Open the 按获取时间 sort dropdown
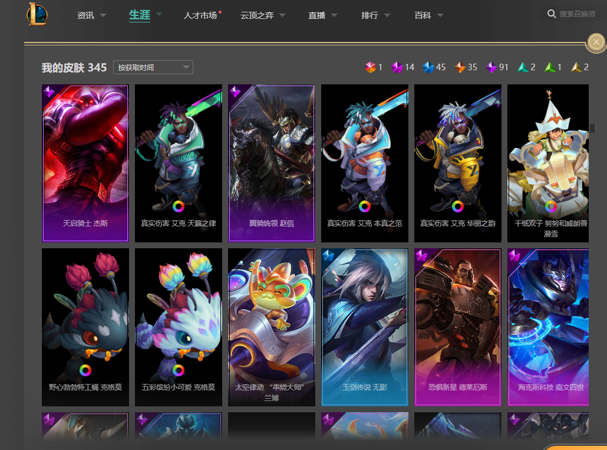Screen dimensions: 607x450 coord(153,67)
